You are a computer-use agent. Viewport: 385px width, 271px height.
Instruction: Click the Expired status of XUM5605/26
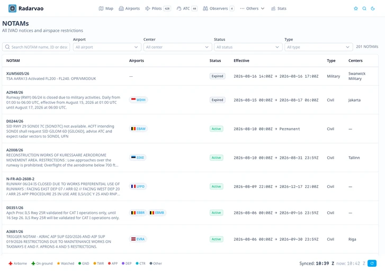pos(217,76)
